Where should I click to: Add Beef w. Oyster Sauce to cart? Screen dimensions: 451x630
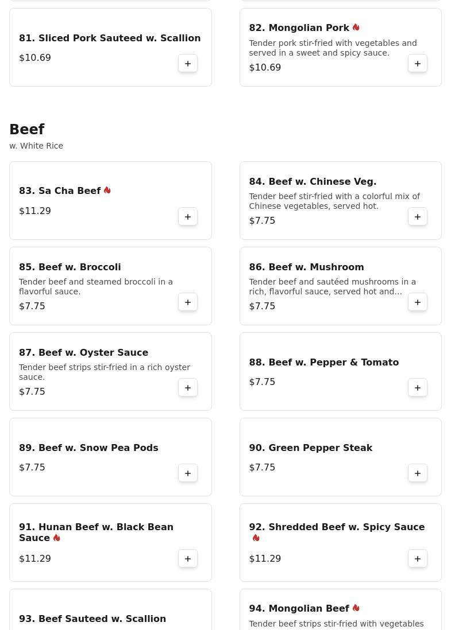click(188, 388)
